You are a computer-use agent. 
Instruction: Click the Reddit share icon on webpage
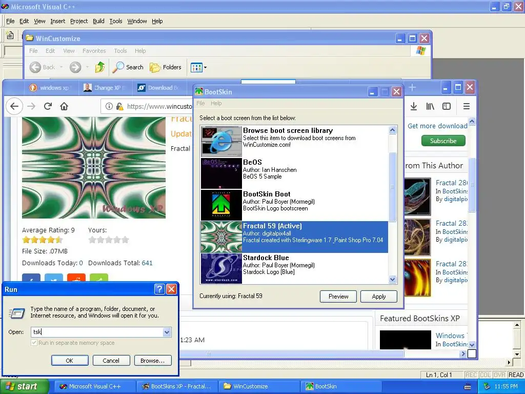coord(76,278)
